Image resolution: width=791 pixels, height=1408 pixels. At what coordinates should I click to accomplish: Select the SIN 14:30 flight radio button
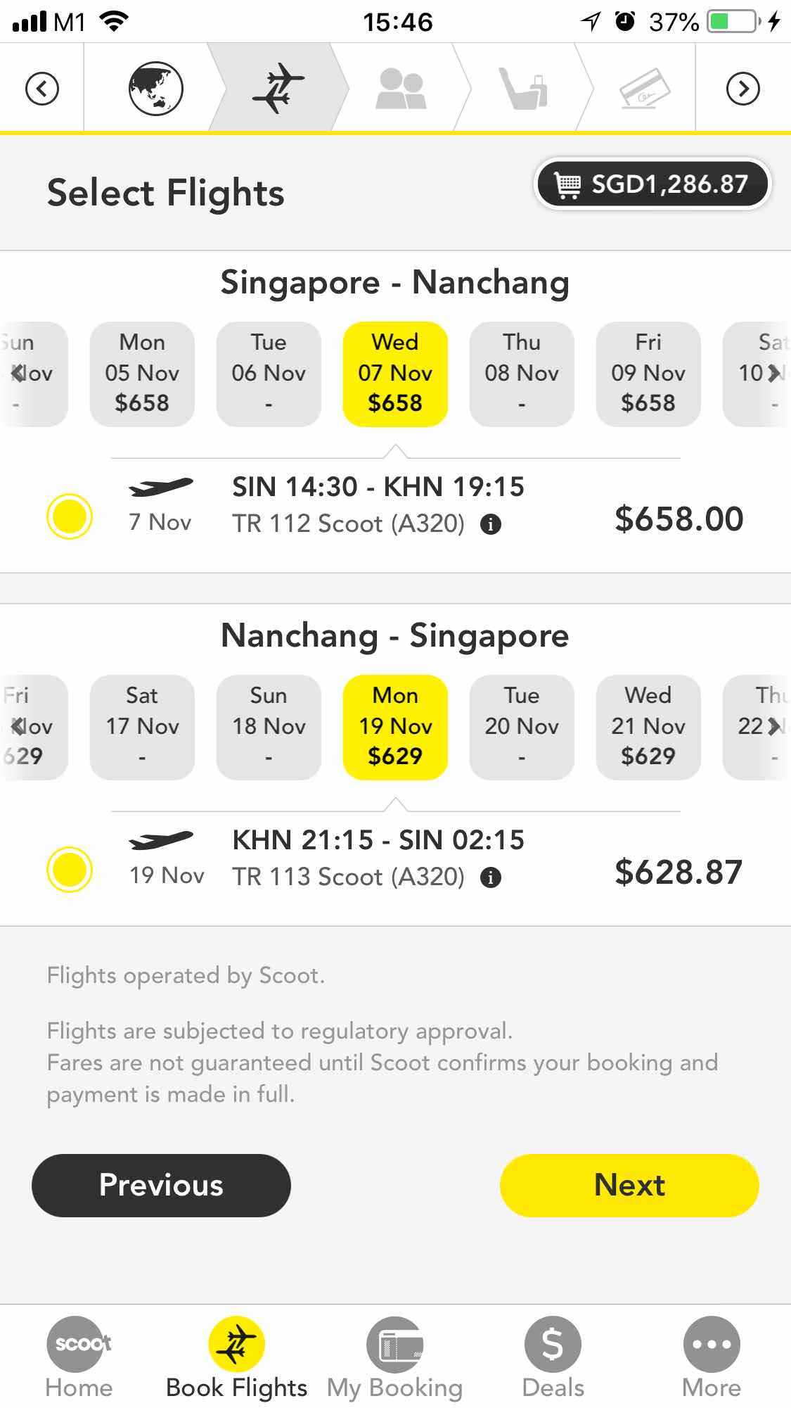pyautogui.click(x=70, y=516)
